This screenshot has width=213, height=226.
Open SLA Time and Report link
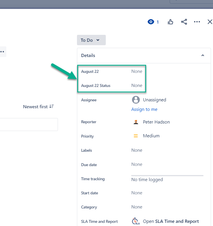click(171, 221)
